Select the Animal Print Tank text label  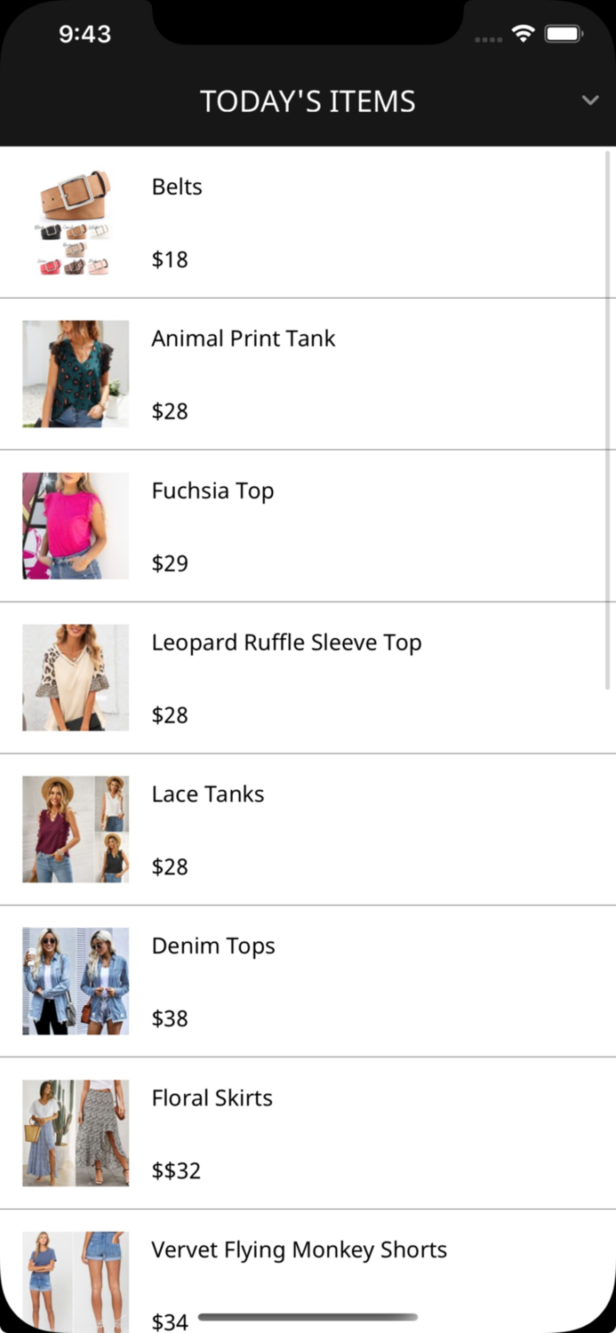[243, 339]
